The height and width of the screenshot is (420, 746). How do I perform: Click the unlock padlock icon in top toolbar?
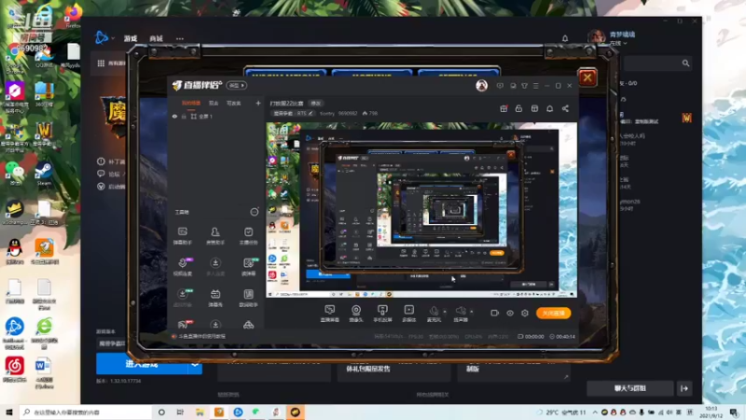(518, 108)
